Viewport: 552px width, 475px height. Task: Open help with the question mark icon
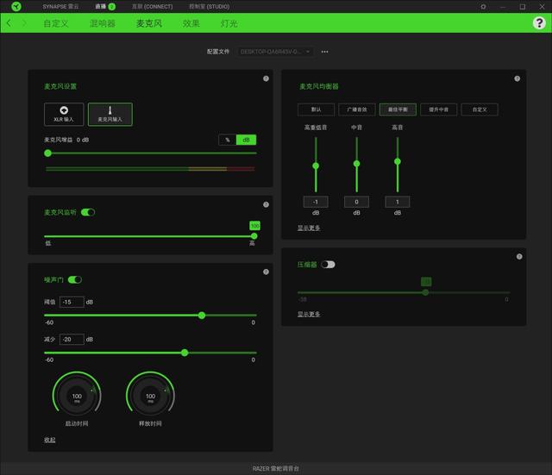(539, 23)
